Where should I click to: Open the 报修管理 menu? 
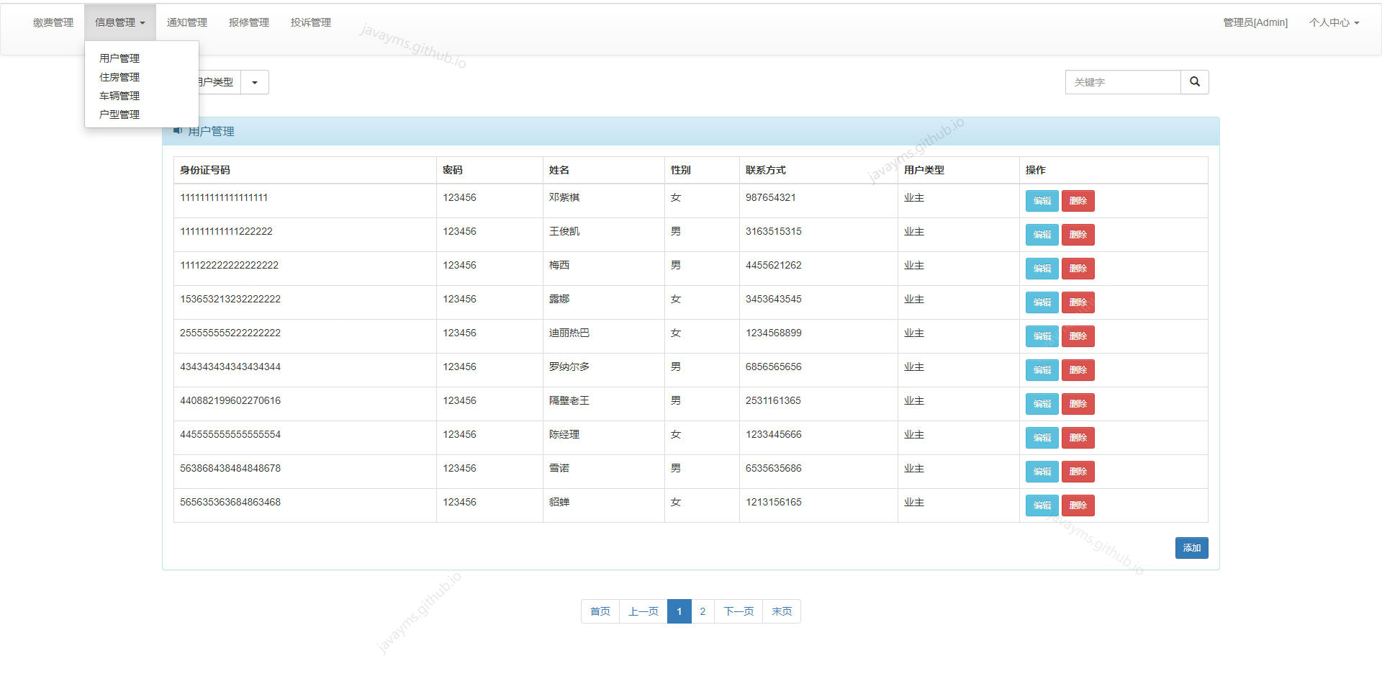click(x=248, y=22)
